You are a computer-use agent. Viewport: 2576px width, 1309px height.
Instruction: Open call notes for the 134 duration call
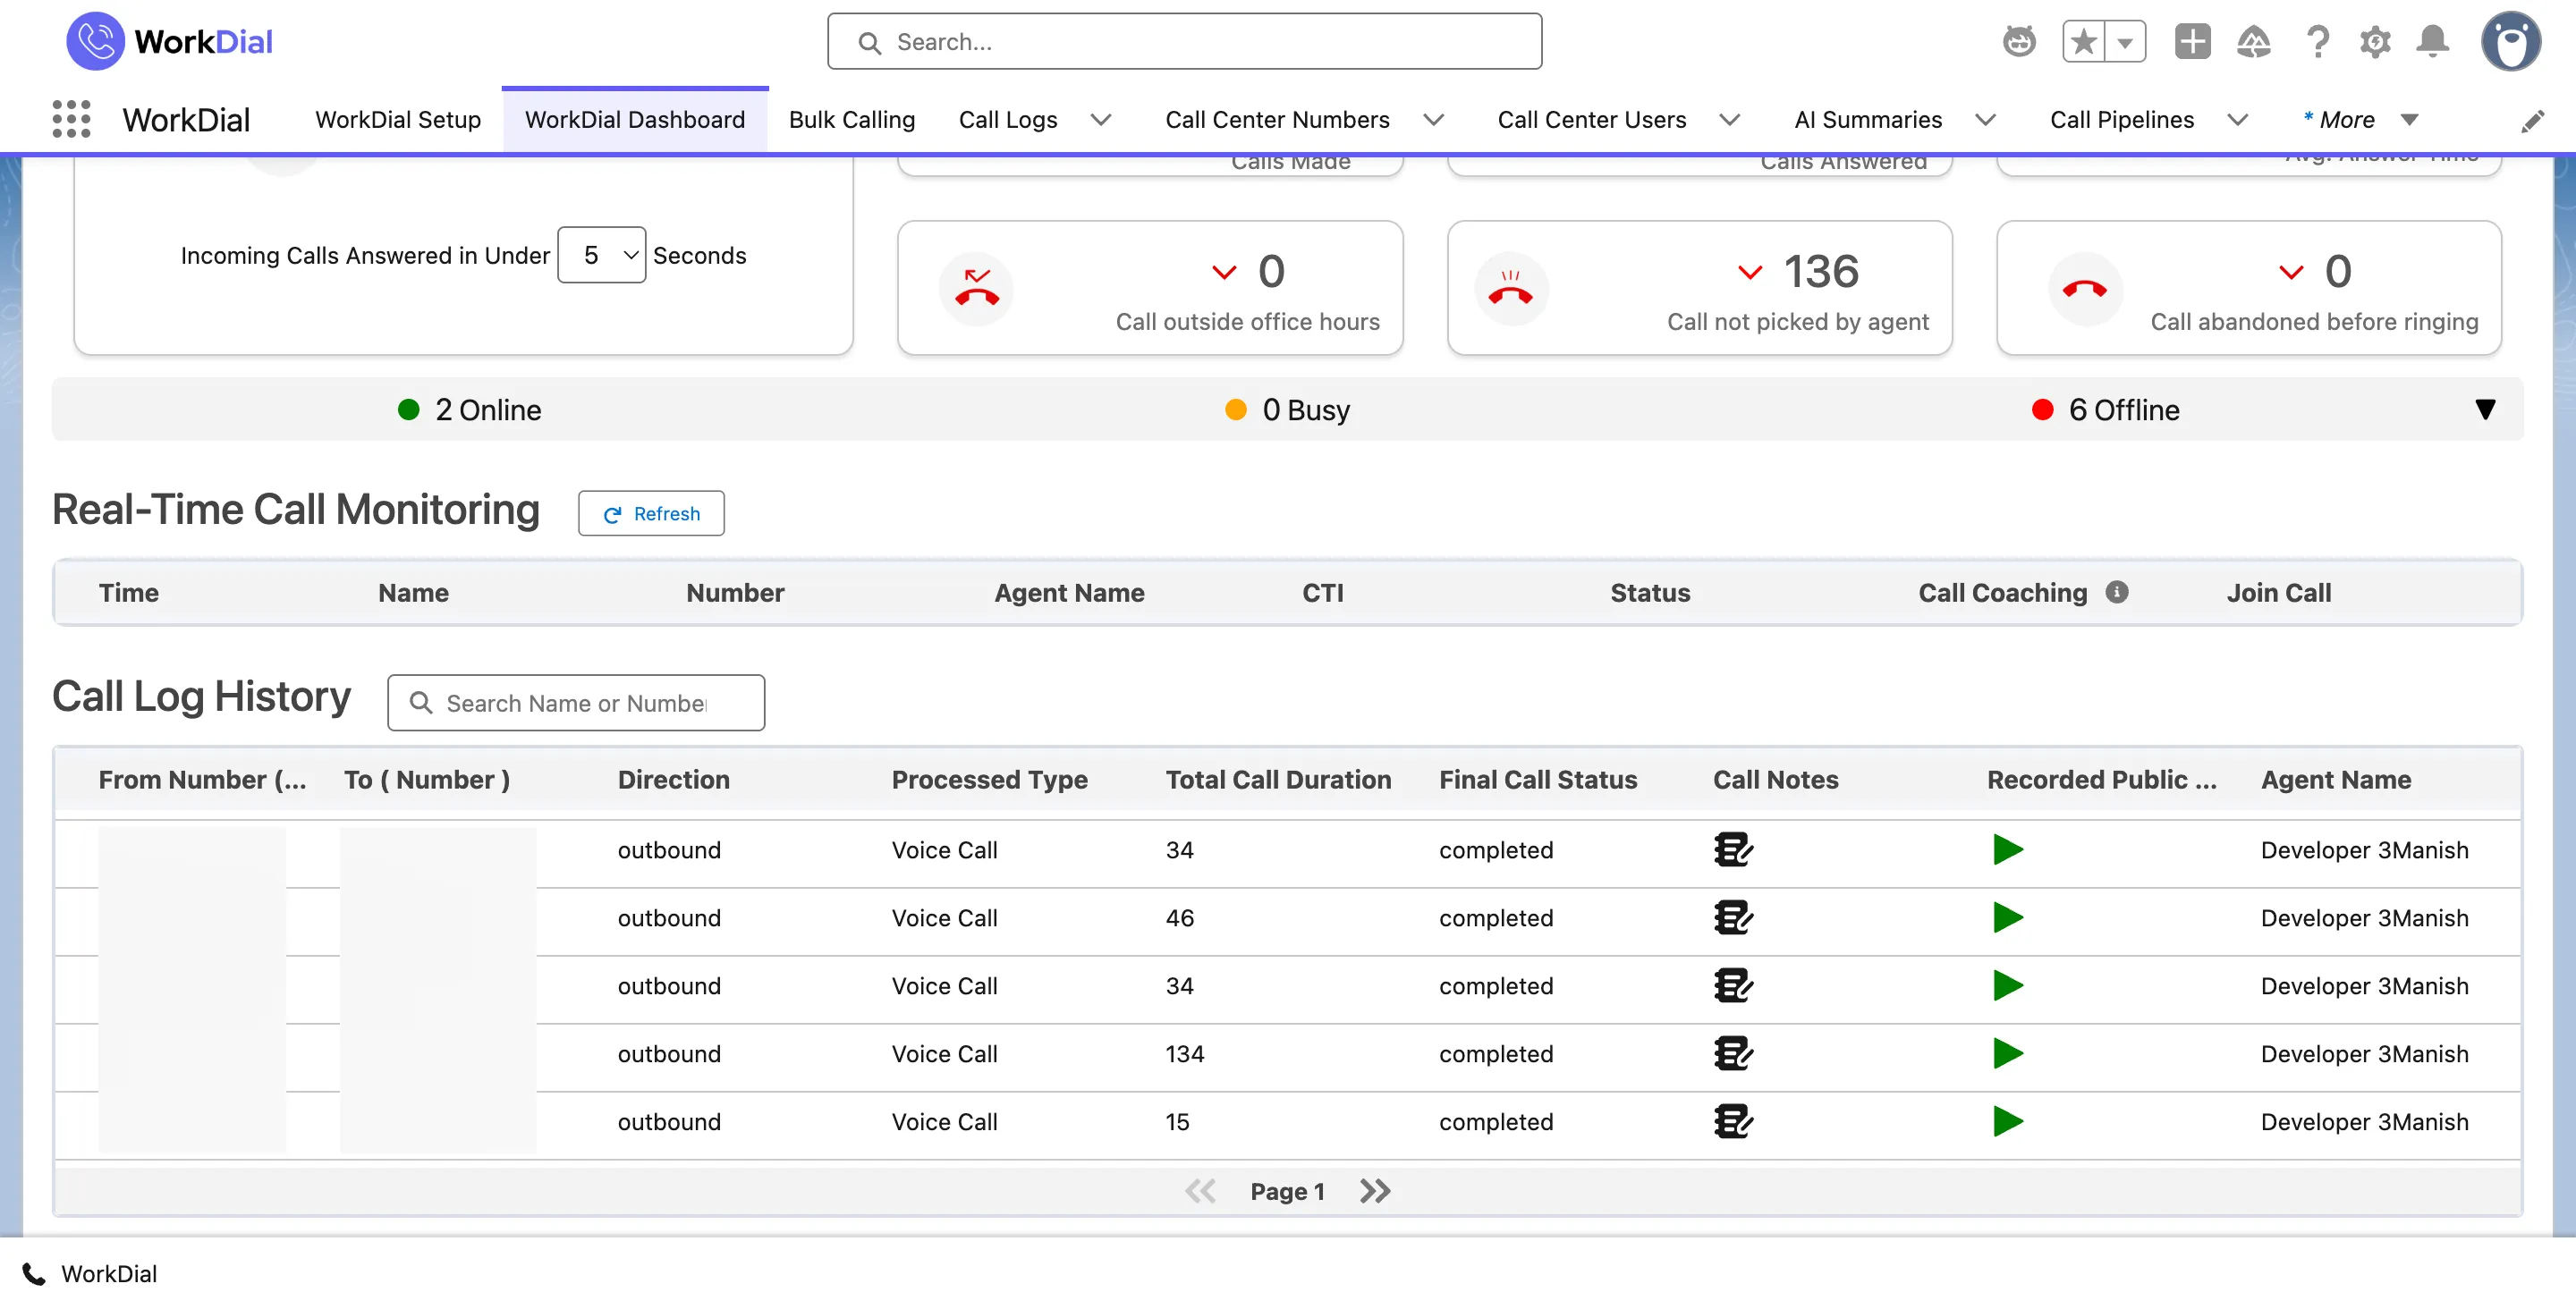coord(1733,1053)
